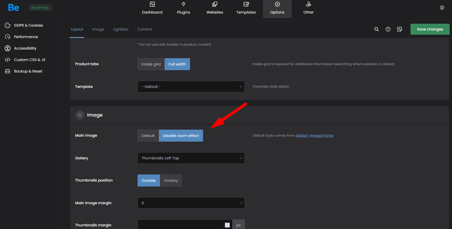
Task: Click the Image section heading
Action: click(95, 115)
